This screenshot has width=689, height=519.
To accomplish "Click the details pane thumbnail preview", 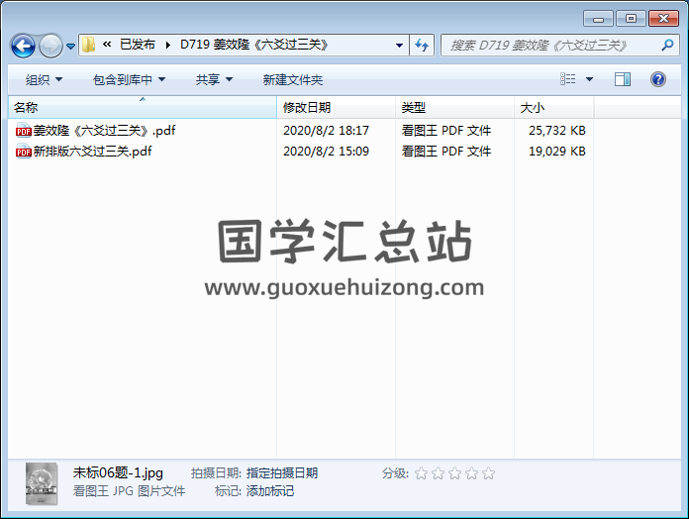I will (x=42, y=484).
